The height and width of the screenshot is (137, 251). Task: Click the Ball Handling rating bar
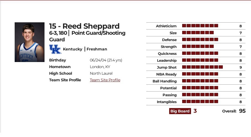pos(200,81)
